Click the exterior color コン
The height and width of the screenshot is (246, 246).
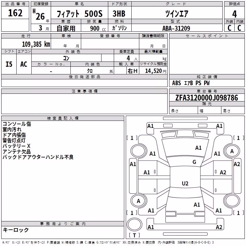click(x=66, y=58)
